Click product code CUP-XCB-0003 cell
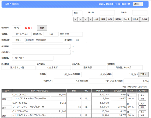 (31, 95)
